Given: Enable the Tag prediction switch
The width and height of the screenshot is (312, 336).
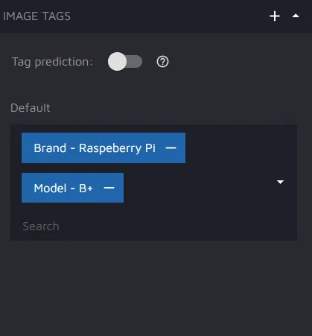Looking at the screenshot, I should [125, 62].
